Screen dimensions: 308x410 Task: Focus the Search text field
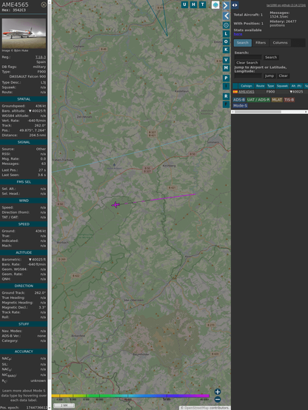pyautogui.click(x=248, y=57)
